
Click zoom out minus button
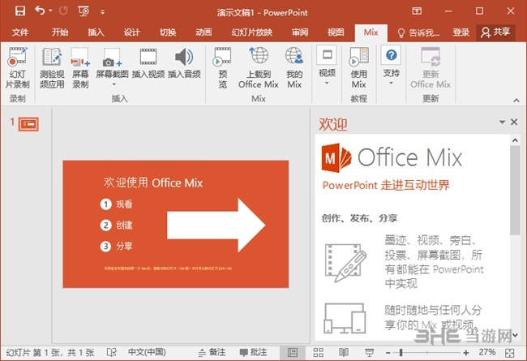(388, 353)
